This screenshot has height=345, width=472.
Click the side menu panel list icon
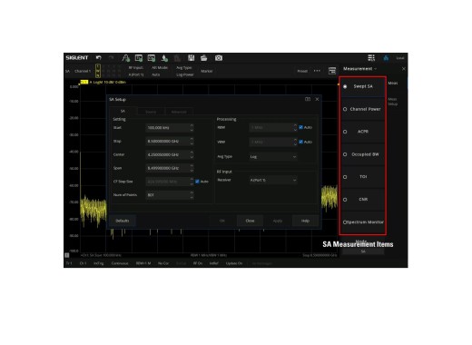(x=332, y=71)
